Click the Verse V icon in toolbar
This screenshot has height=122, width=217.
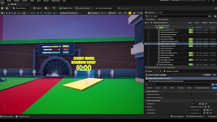click(54, 8)
